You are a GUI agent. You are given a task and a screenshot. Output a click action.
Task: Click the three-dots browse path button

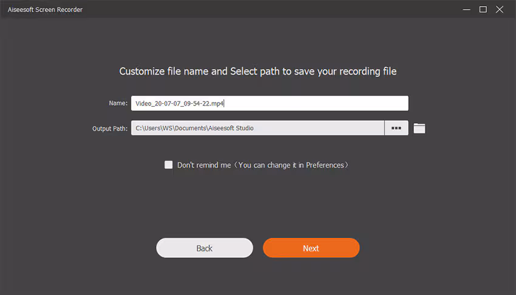click(x=396, y=128)
